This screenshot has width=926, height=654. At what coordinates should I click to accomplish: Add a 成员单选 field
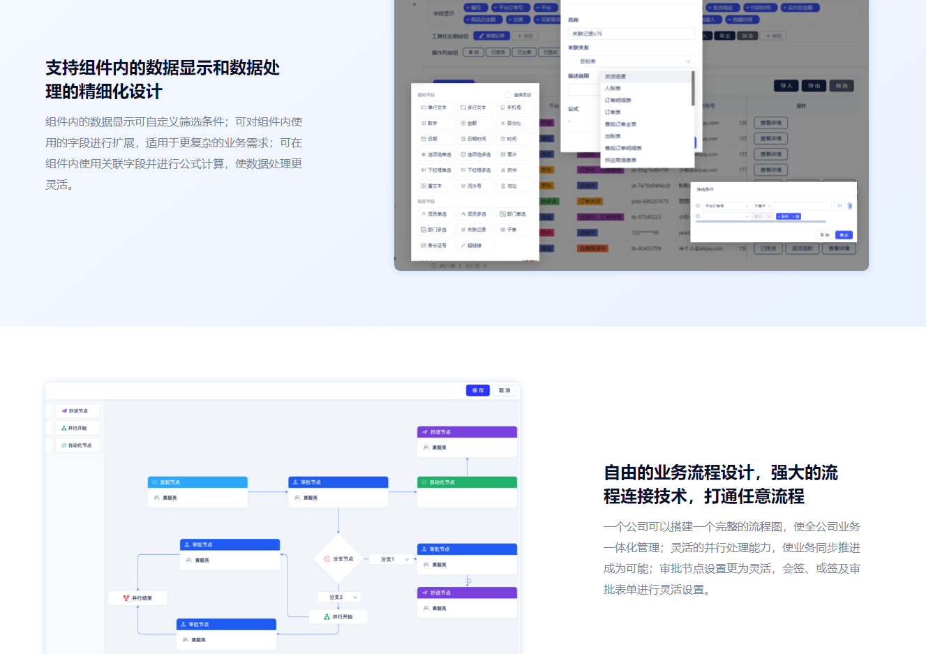coord(436,214)
